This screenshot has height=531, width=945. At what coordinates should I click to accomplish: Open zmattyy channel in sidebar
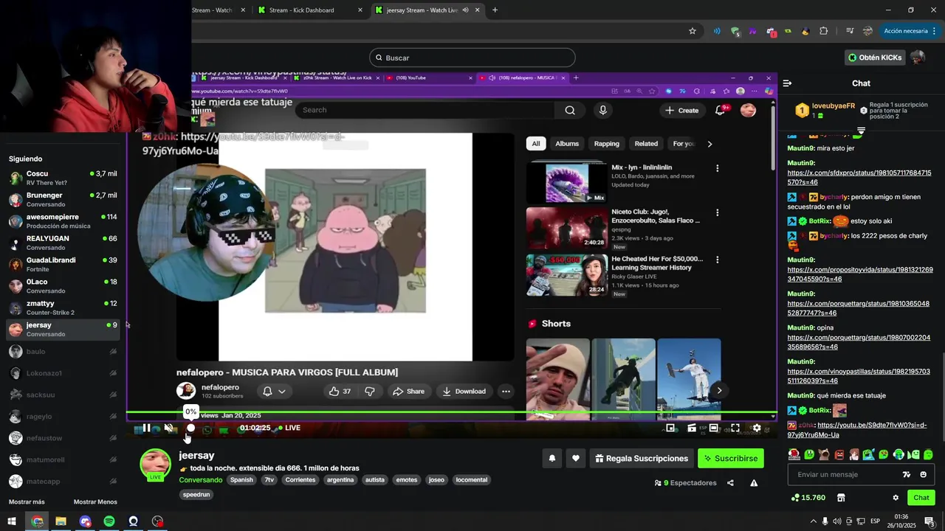pyautogui.click(x=63, y=308)
